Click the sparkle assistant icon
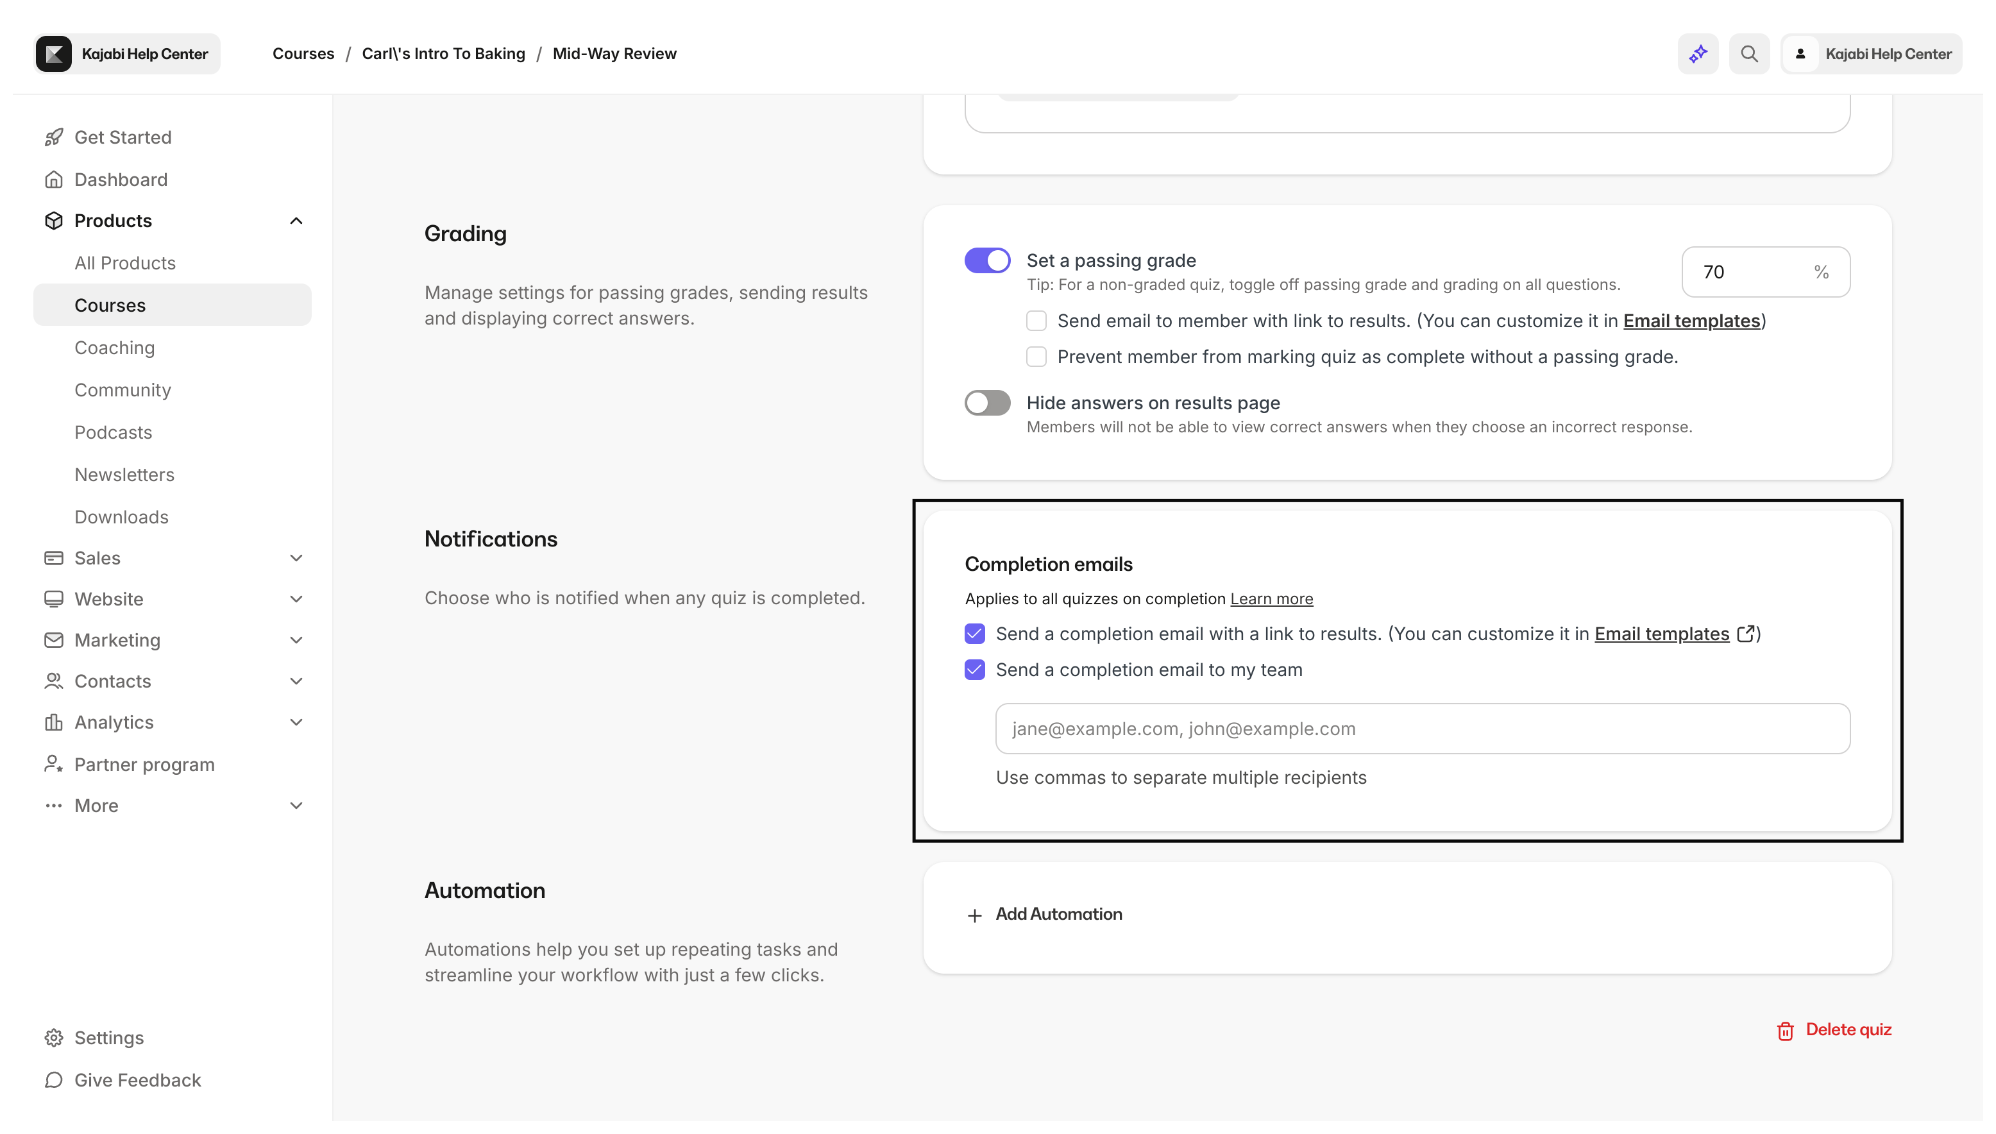 pos(1698,54)
